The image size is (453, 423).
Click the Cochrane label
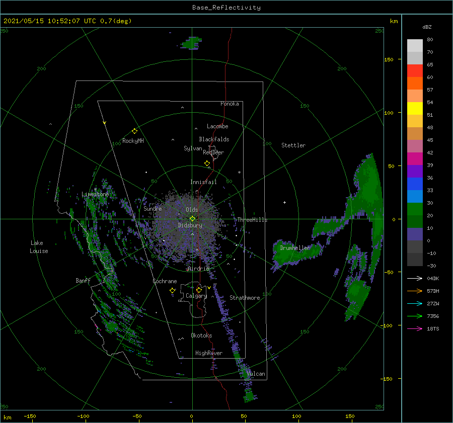(165, 281)
